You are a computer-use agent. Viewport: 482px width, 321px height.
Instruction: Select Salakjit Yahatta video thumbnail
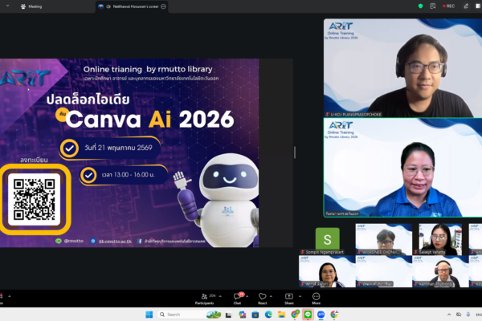[440, 239]
